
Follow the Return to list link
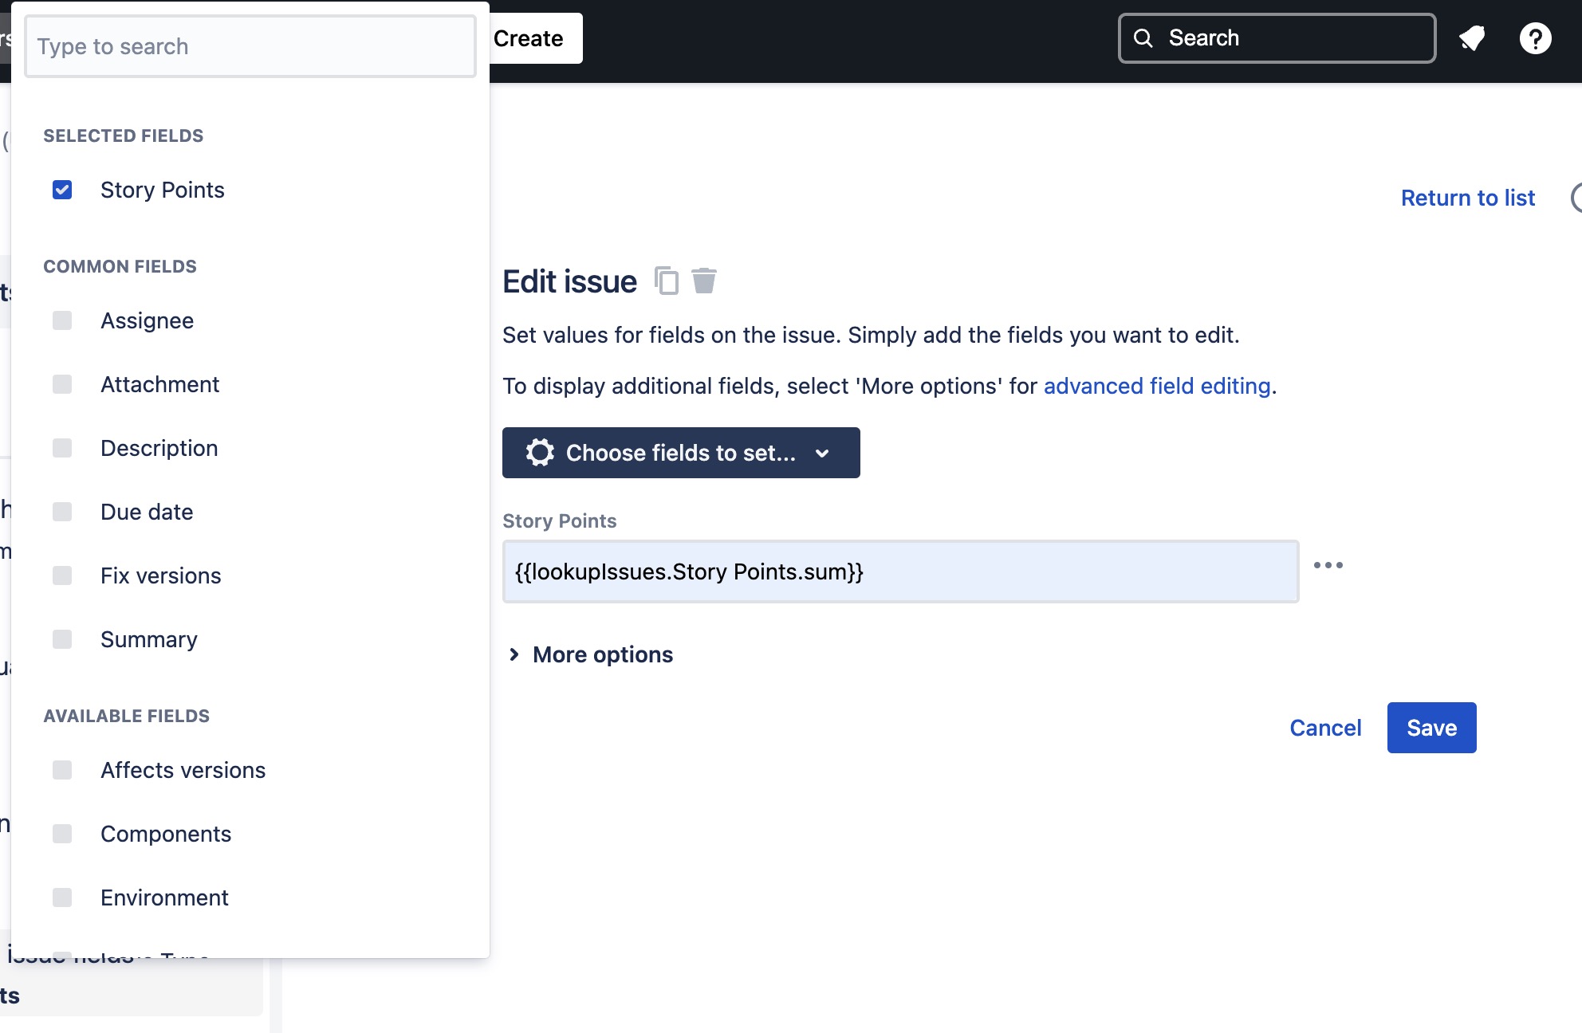pos(1468,198)
